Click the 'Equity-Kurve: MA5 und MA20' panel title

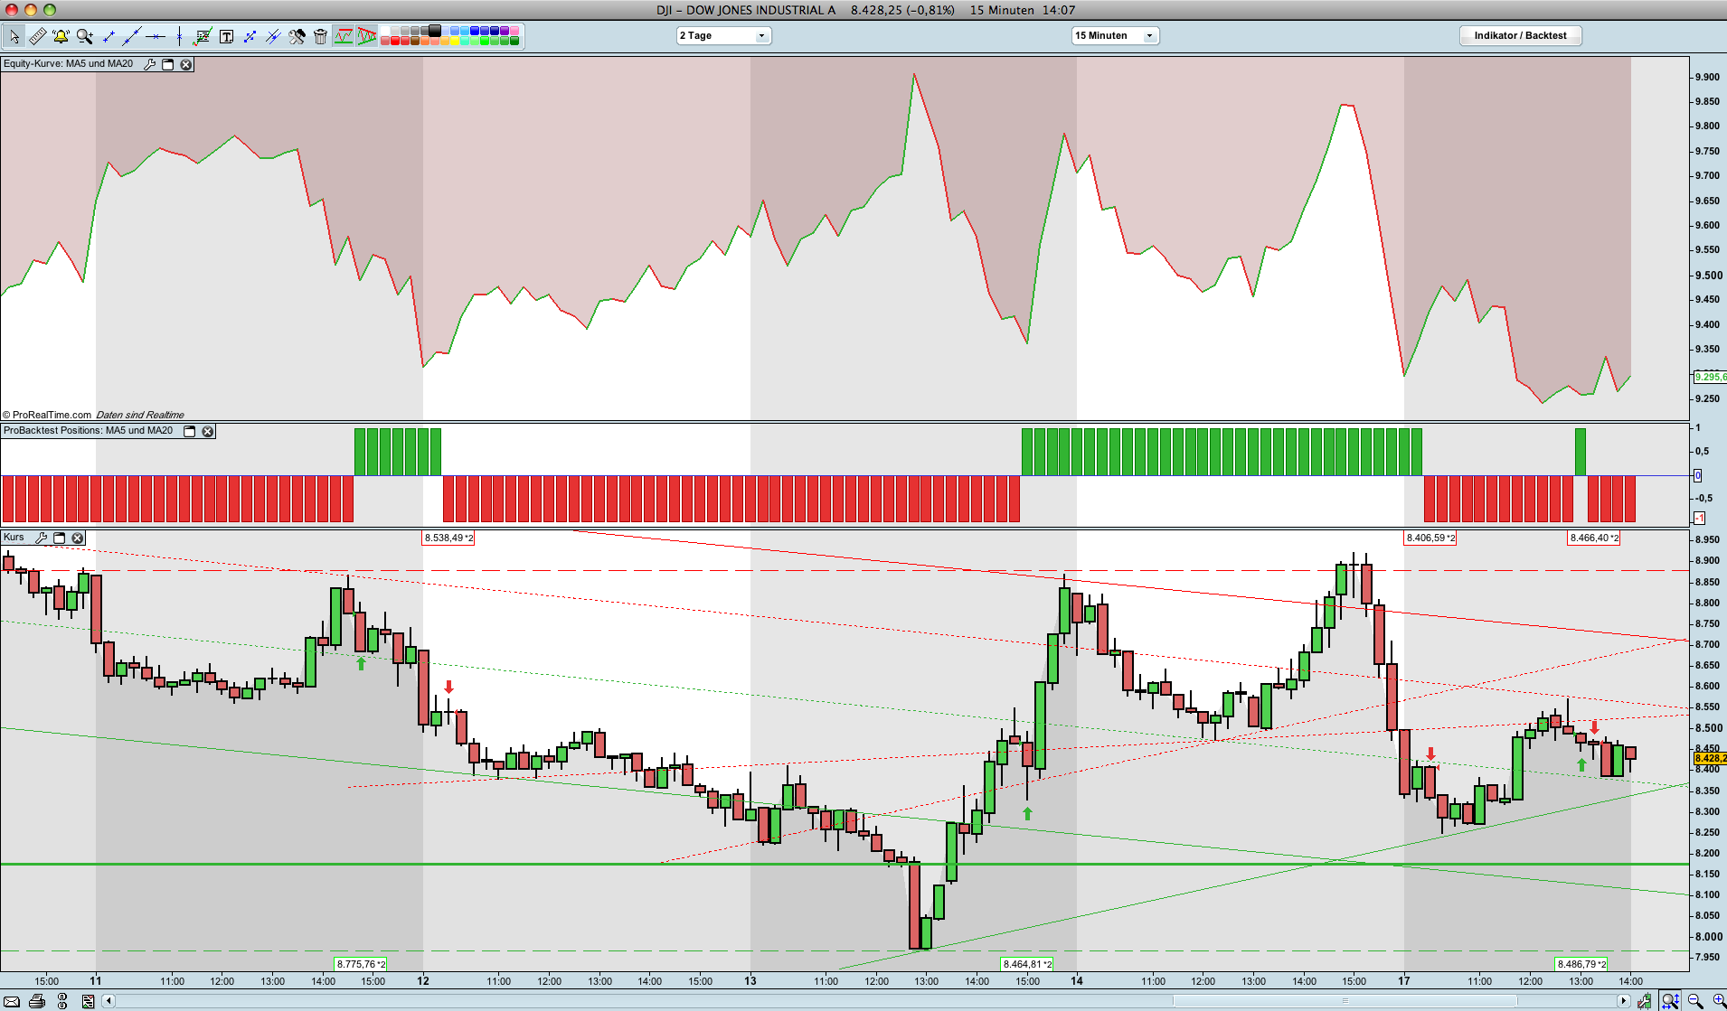tap(68, 64)
